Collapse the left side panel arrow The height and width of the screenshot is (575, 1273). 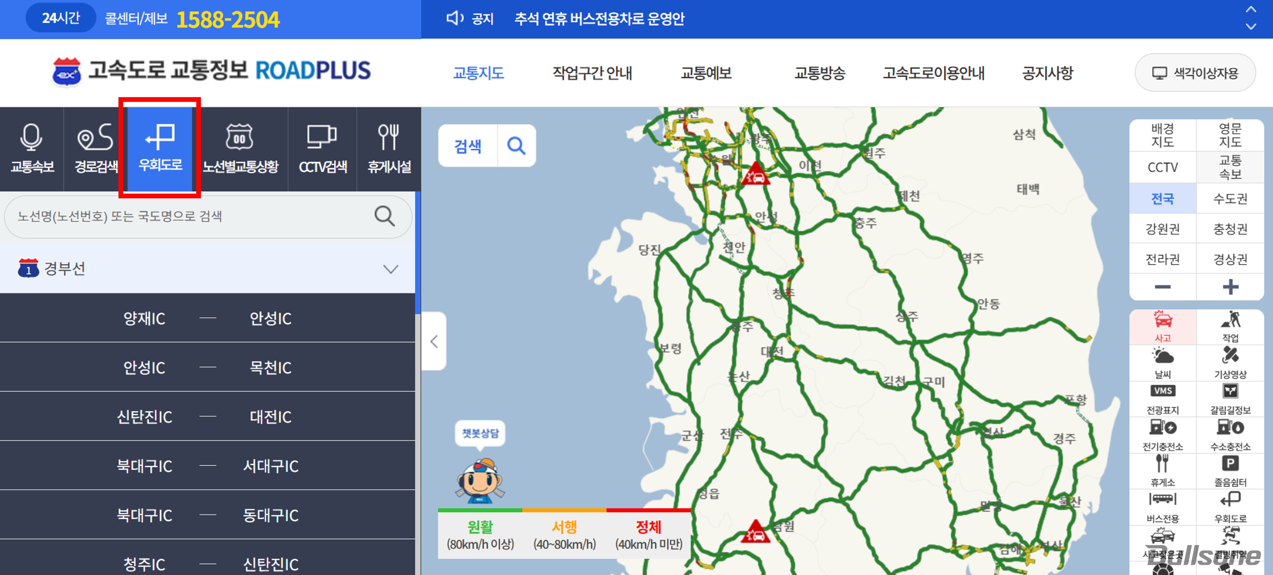tap(434, 341)
